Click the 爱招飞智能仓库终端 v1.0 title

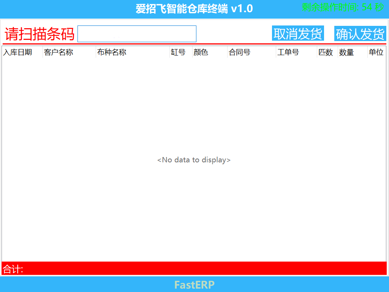coord(194,9)
